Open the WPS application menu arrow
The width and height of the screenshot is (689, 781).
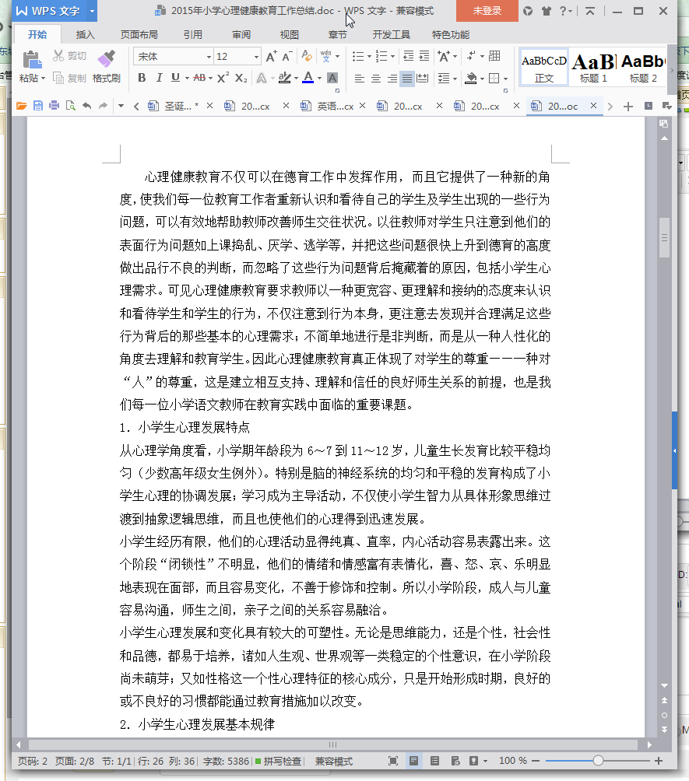92,10
